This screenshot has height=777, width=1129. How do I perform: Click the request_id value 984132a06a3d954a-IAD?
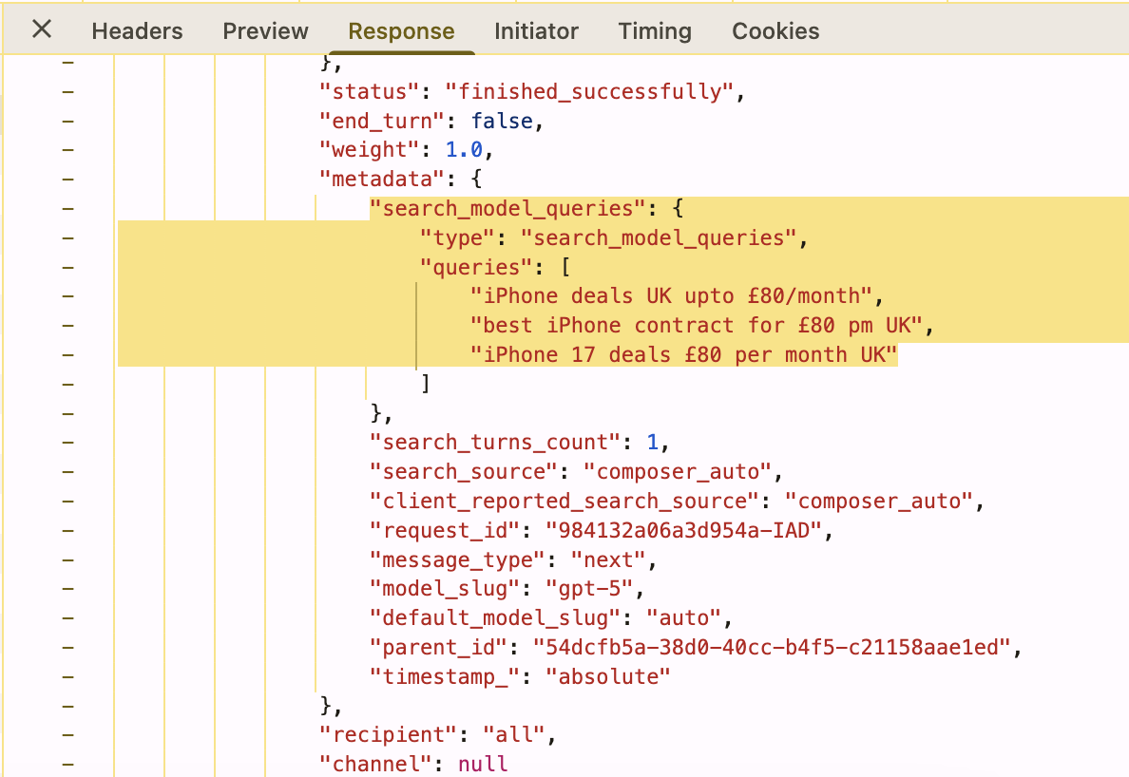coord(683,530)
